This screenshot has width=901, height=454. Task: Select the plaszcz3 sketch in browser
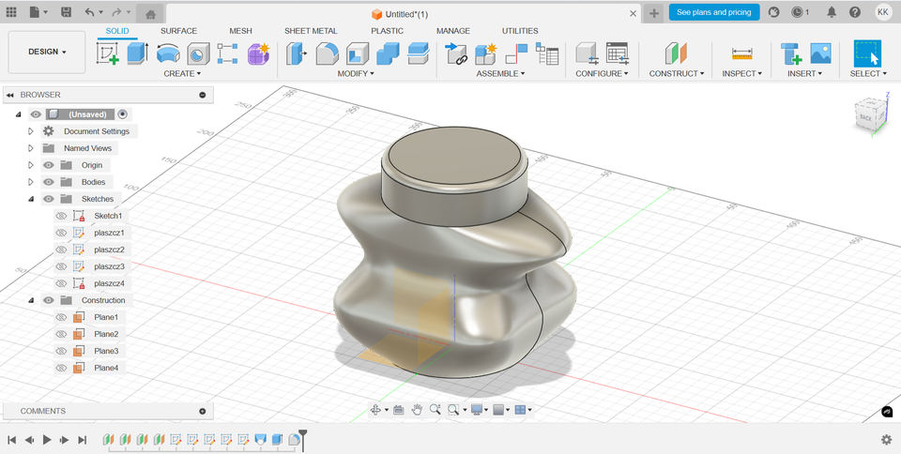click(109, 266)
